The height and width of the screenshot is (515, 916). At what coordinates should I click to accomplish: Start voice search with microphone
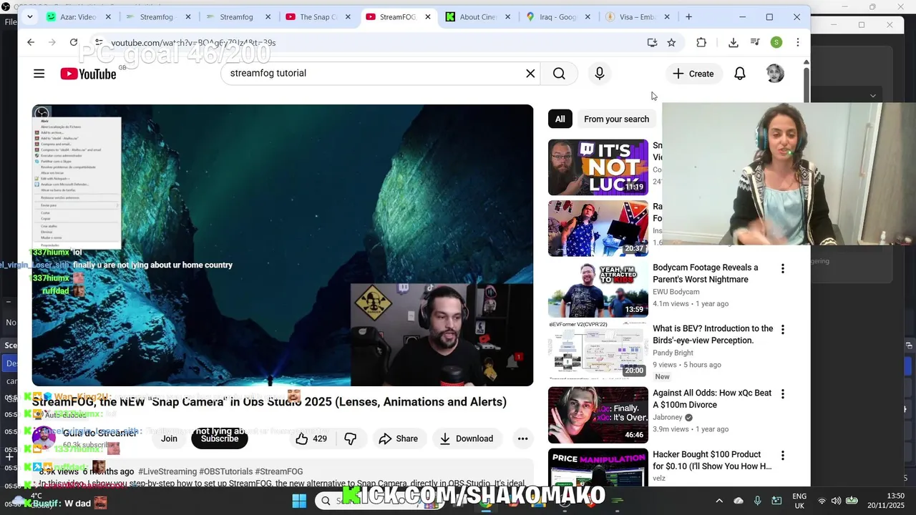600,74
